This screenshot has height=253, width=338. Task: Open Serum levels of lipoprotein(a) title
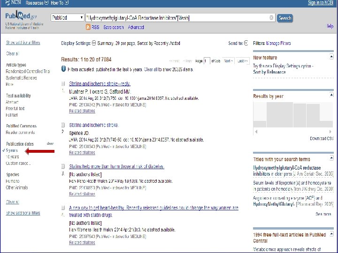coord(293,186)
